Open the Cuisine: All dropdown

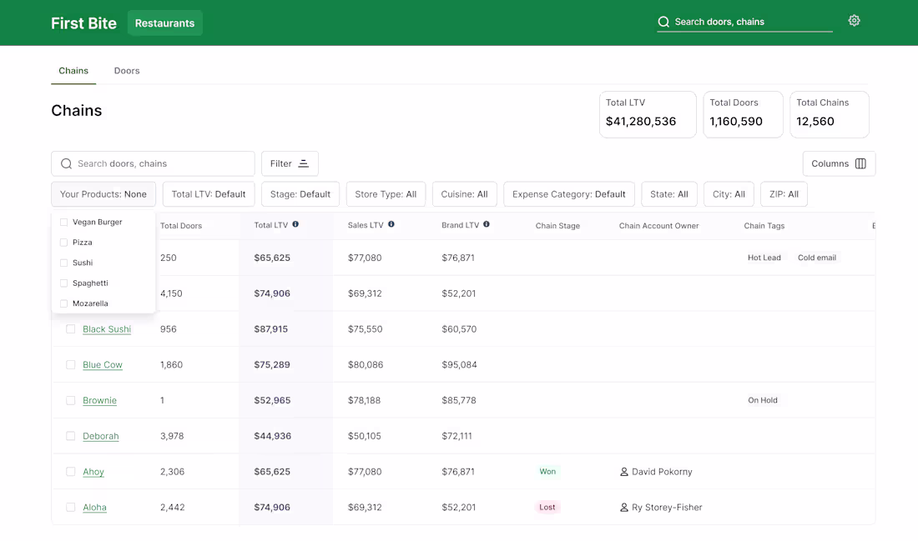pyautogui.click(x=464, y=193)
